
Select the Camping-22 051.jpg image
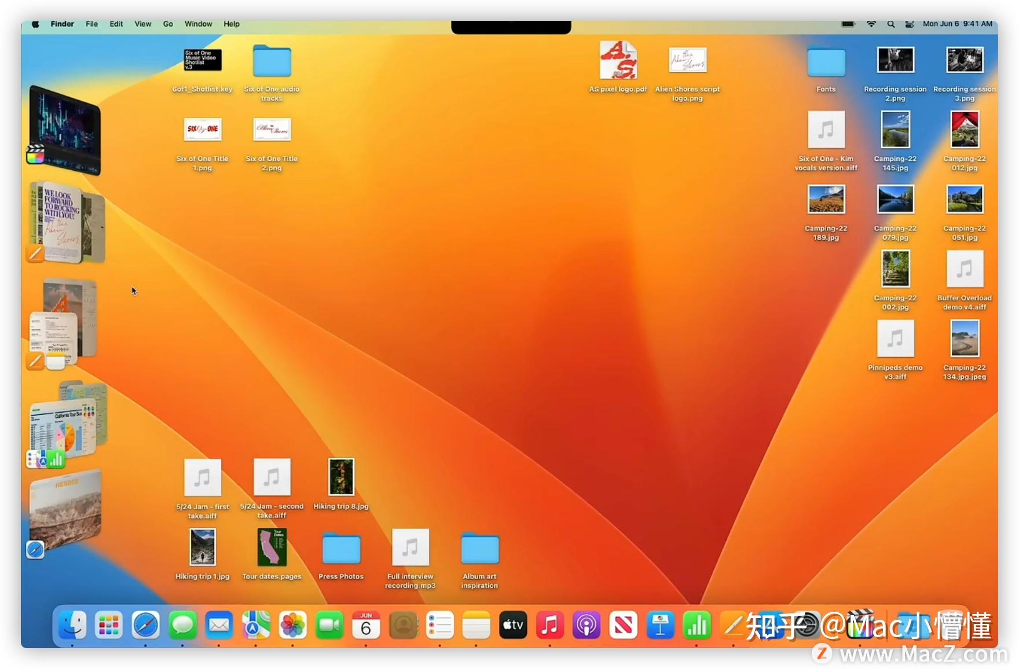(x=965, y=212)
